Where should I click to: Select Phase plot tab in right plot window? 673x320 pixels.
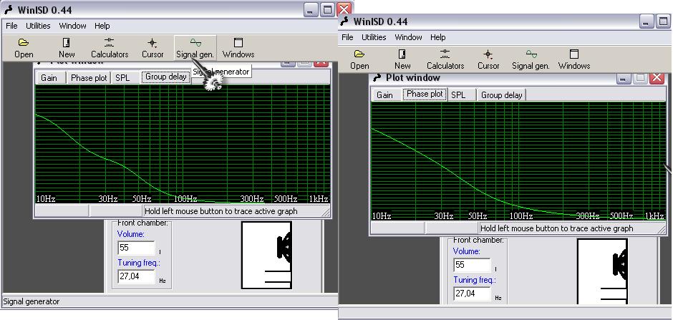tap(425, 94)
